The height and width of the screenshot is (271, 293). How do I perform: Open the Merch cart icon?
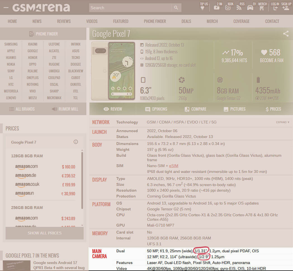point(262,8)
